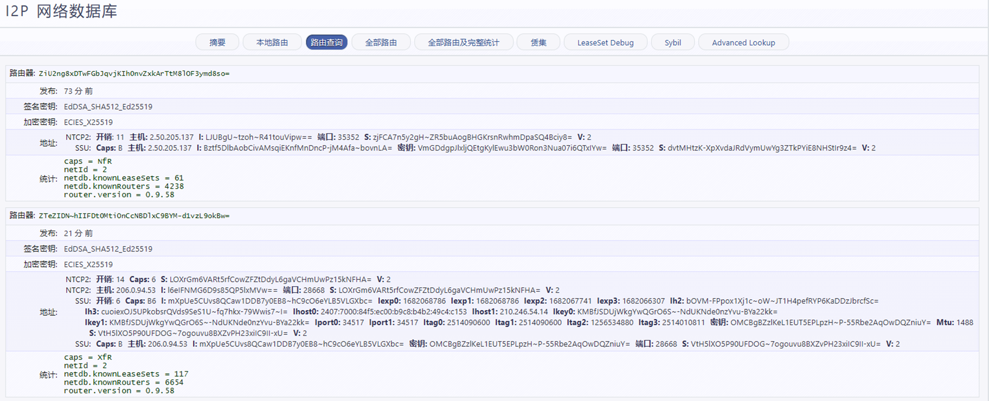Click 'netdb.knownRouters = 4238' line
The width and height of the screenshot is (989, 401).
click(x=124, y=186)
